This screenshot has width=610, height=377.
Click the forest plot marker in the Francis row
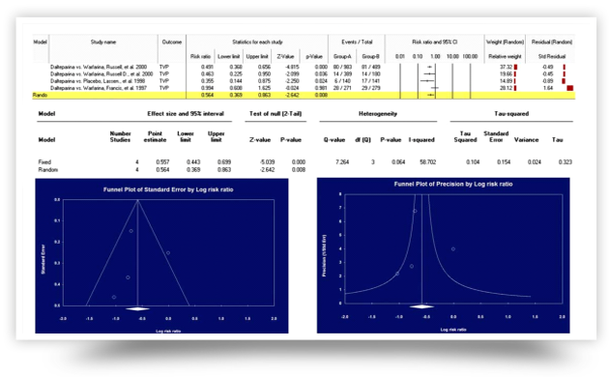[x=435, y=88]
